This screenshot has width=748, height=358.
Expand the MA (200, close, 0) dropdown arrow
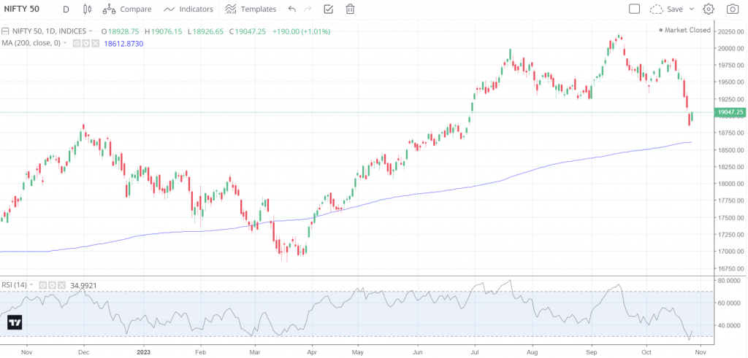coord(65,43)
